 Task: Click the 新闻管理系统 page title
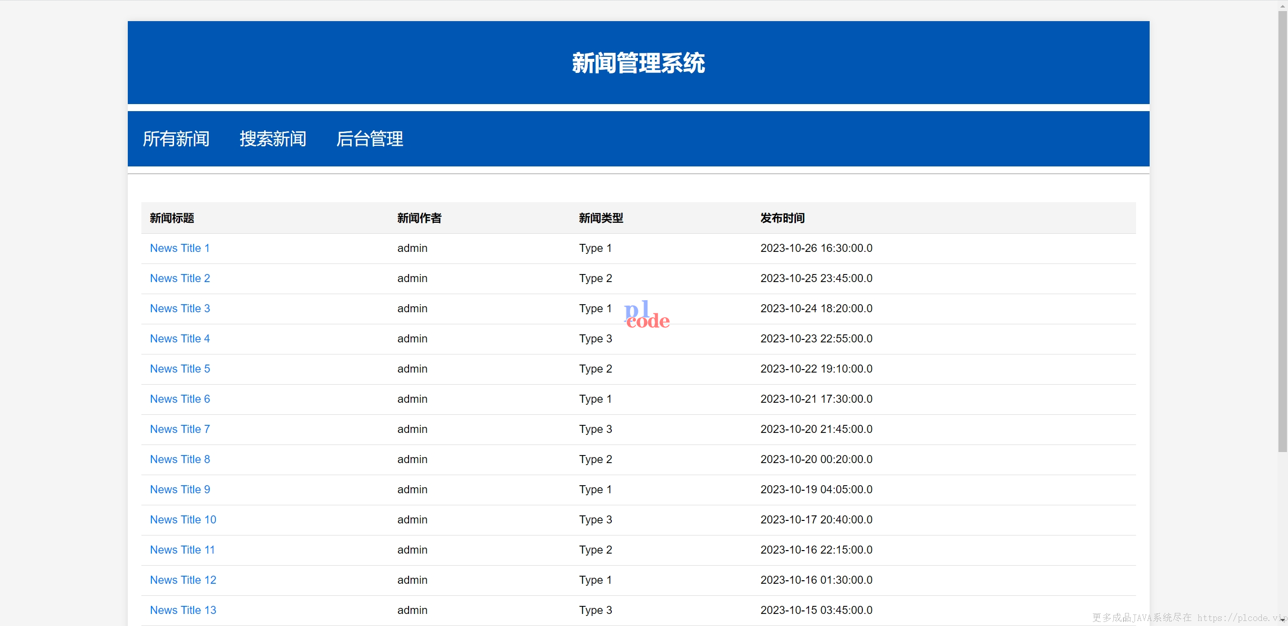coord(638,63)
